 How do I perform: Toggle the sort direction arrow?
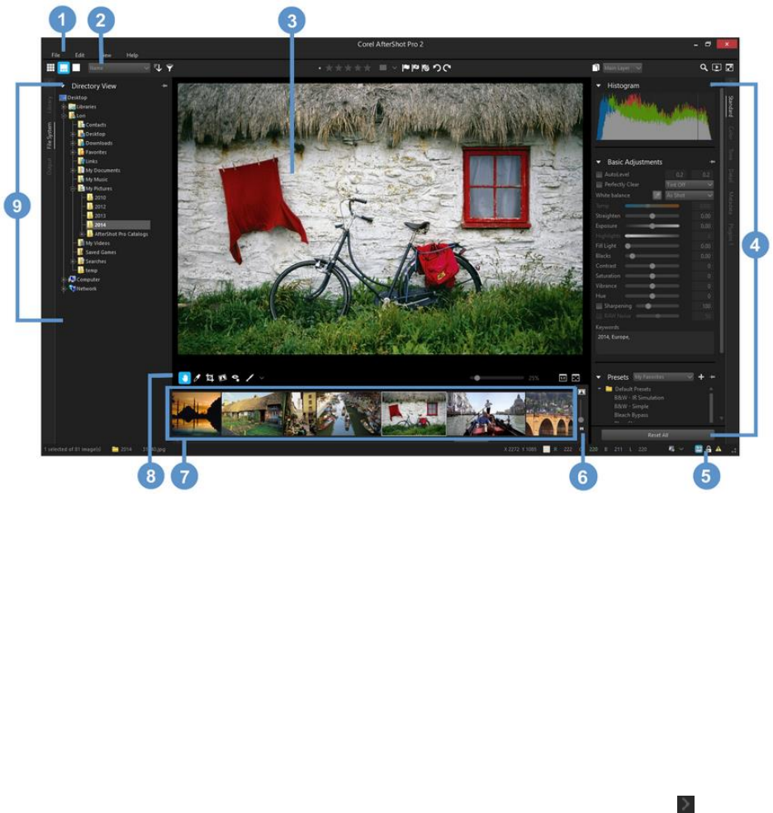[x=159, y=68]
